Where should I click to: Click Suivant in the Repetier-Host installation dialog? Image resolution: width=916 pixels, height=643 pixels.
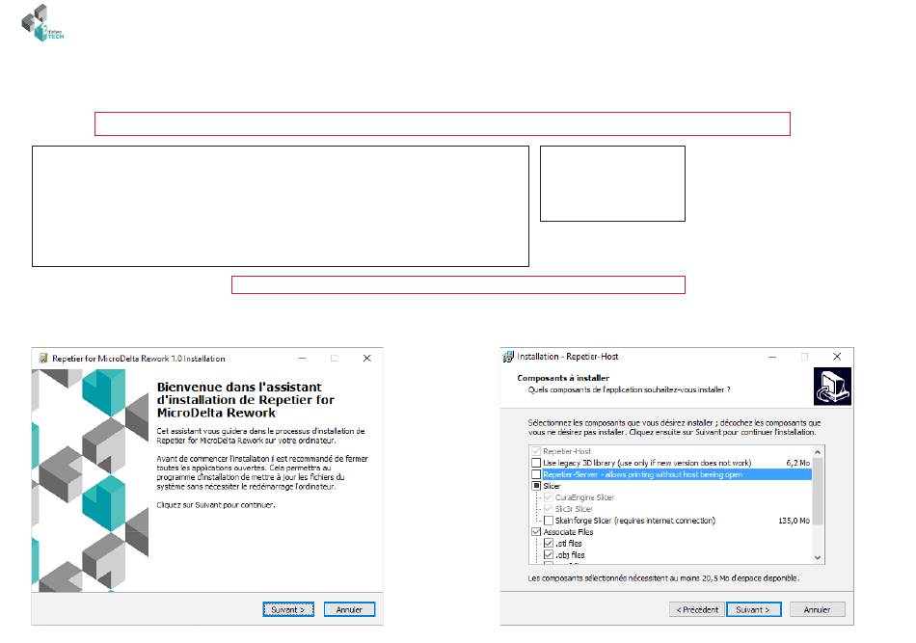tap(753, 609)
